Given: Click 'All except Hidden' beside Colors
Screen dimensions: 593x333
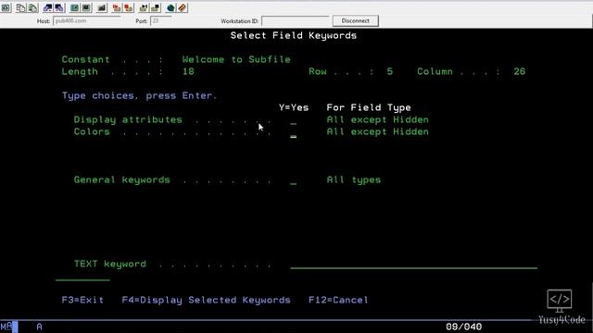Looking at the screenshot, I should [x=377, y=131].
